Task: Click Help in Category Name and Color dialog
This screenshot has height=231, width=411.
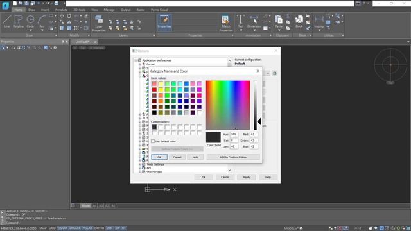Action: [x=195, y=157]
